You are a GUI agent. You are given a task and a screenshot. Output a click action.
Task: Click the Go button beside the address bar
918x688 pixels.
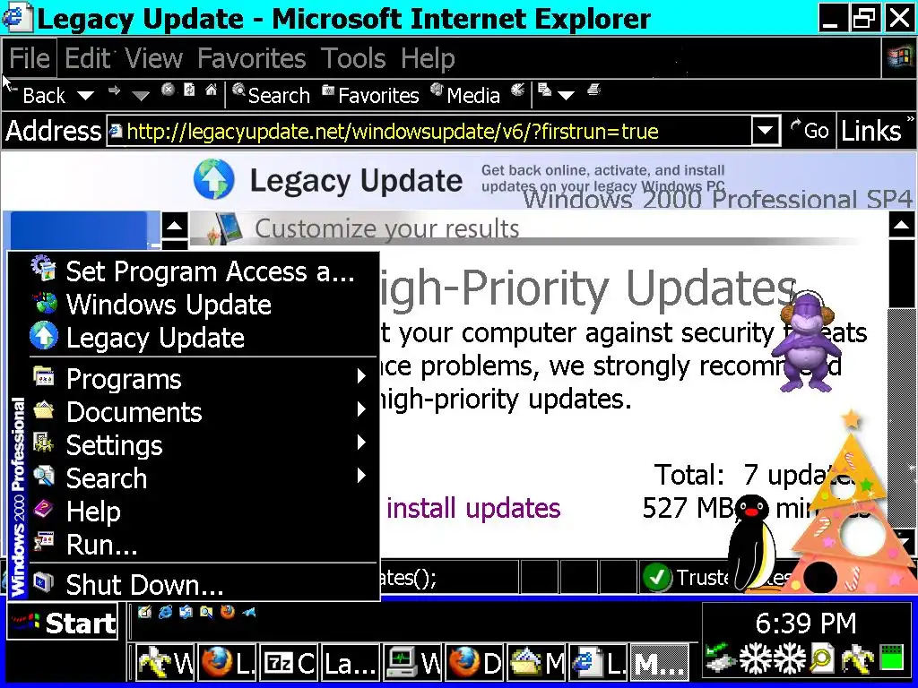(810, 130)
